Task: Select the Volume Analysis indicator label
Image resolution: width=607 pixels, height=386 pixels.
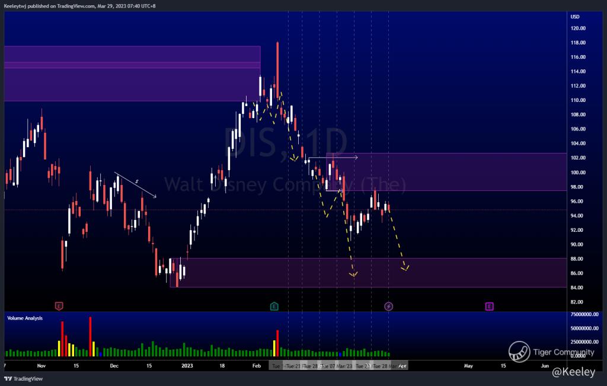Action: 25,318
